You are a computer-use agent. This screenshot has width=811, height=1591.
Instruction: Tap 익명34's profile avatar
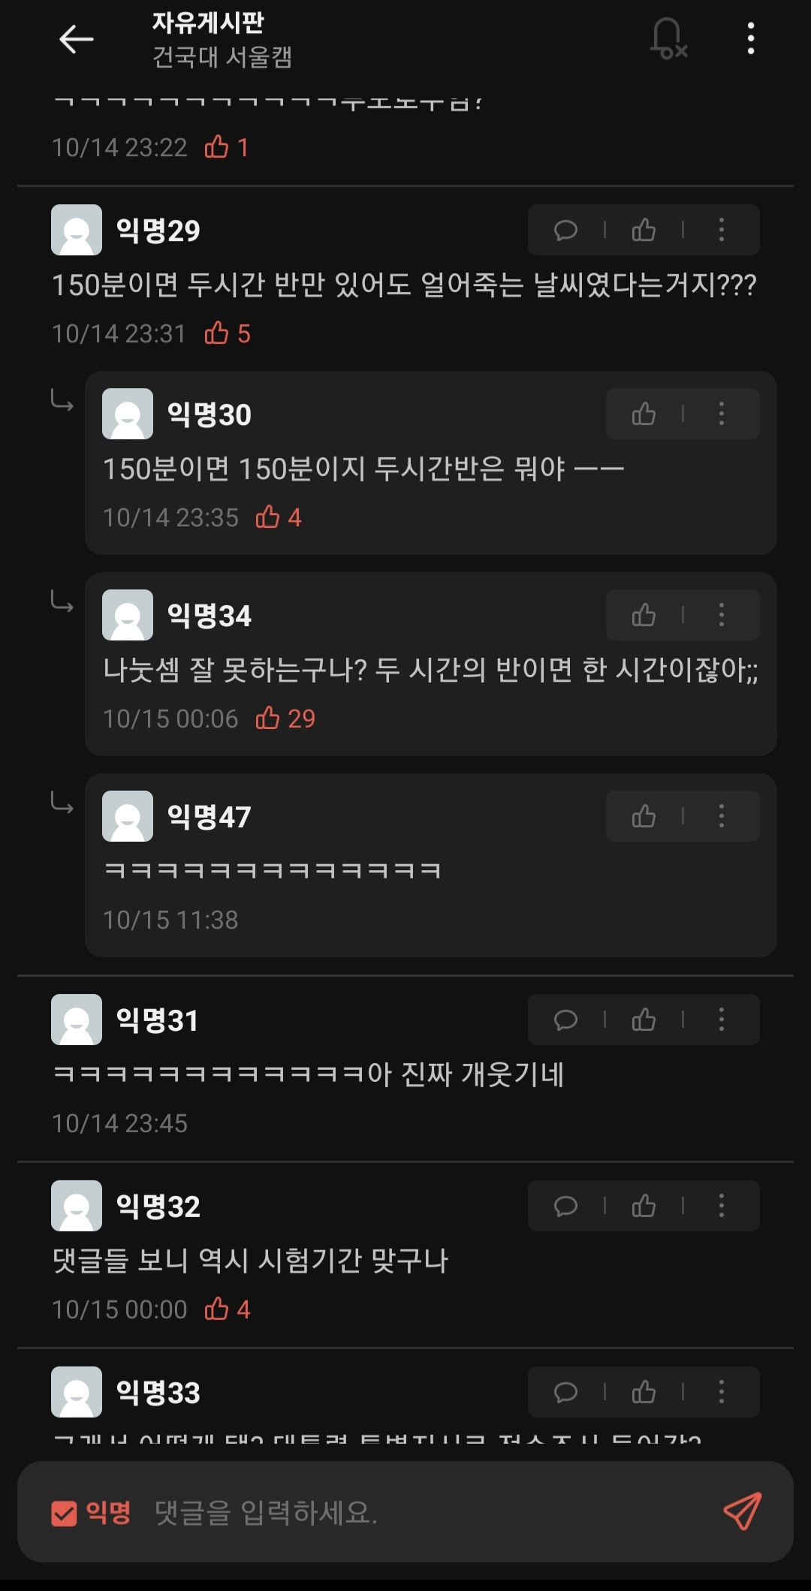[x=128, y=615]
